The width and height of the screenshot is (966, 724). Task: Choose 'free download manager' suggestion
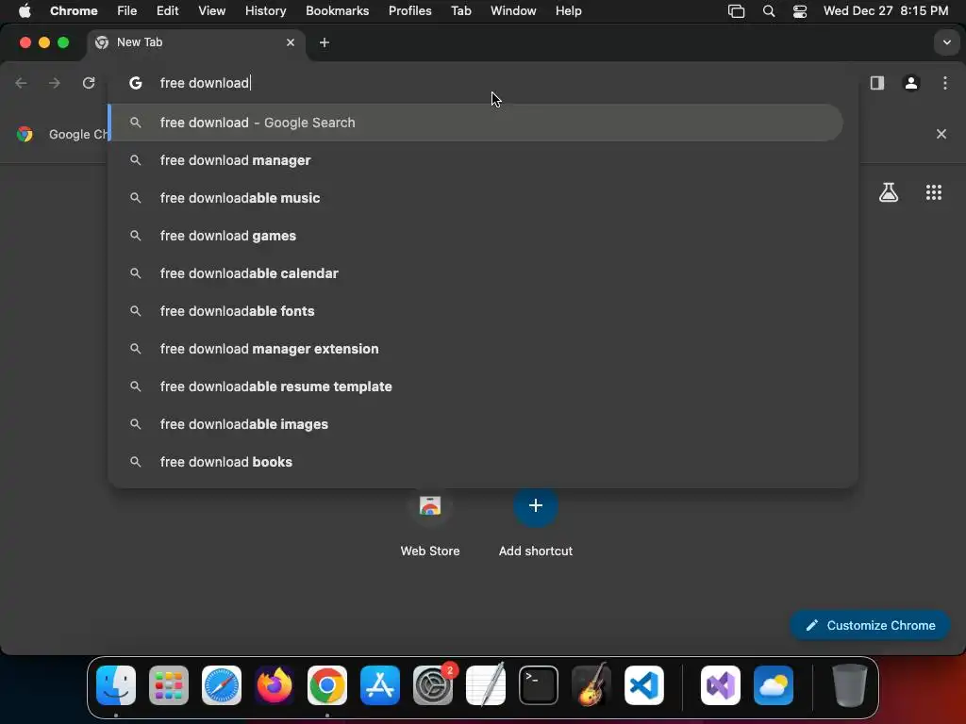(475, 160)
